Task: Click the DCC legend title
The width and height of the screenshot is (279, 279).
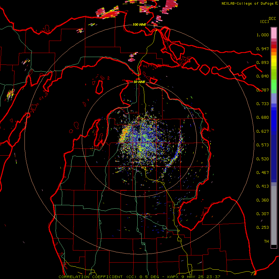Action: click(272, 19)
